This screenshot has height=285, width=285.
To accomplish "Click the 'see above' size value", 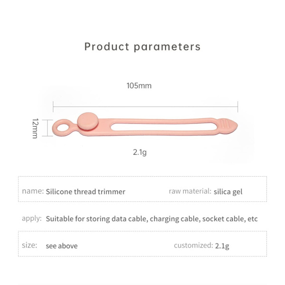I will click(x=61, y=246).
